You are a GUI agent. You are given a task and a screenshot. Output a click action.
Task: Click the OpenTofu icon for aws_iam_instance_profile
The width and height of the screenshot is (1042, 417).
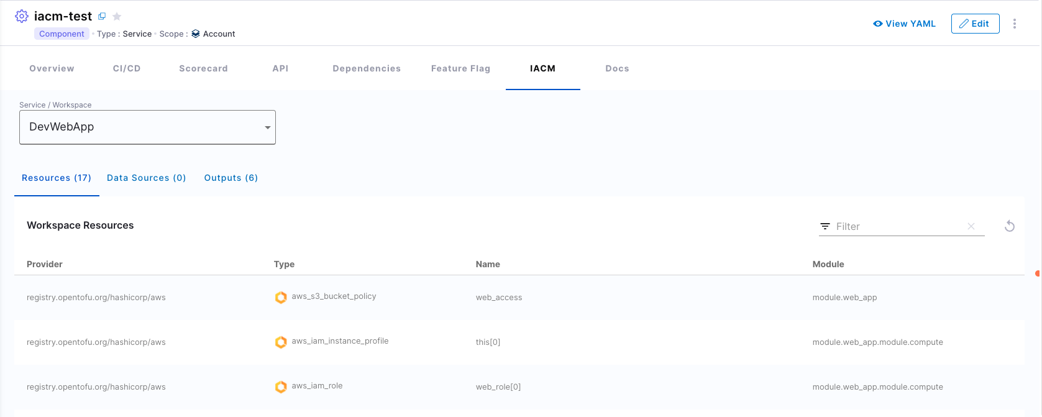click(x=281, y=342)
